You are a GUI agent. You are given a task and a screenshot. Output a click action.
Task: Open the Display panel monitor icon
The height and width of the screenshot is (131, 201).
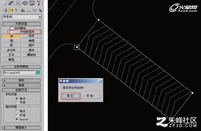32,3
